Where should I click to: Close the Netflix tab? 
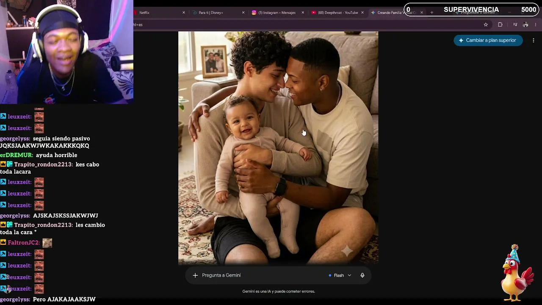183,13
